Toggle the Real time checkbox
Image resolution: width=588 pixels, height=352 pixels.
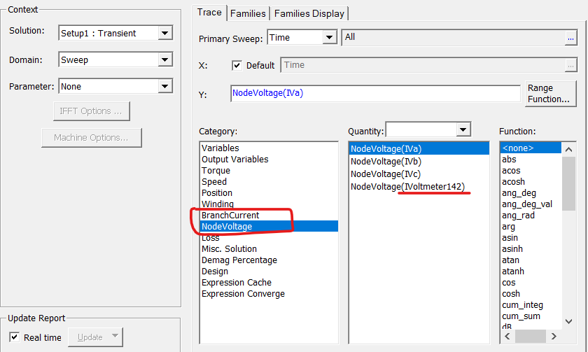point(14,337)
